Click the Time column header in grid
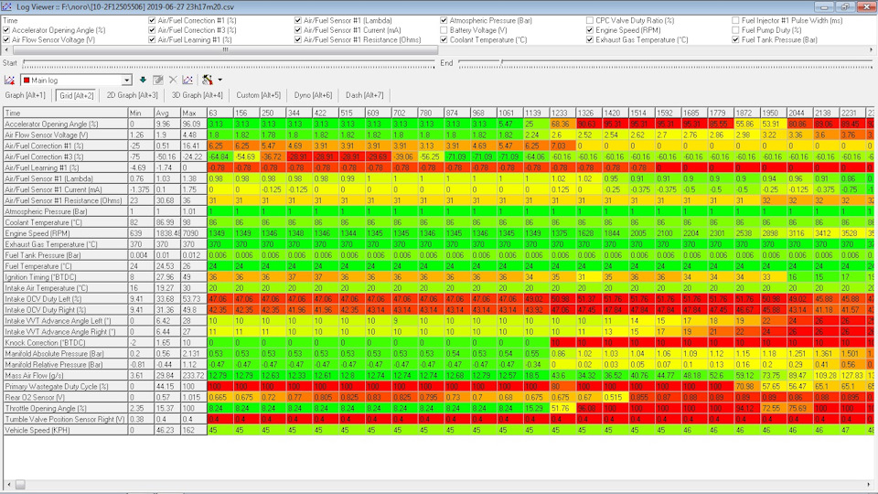The width and height of the screenshot is (878, 494). point(66,113)
